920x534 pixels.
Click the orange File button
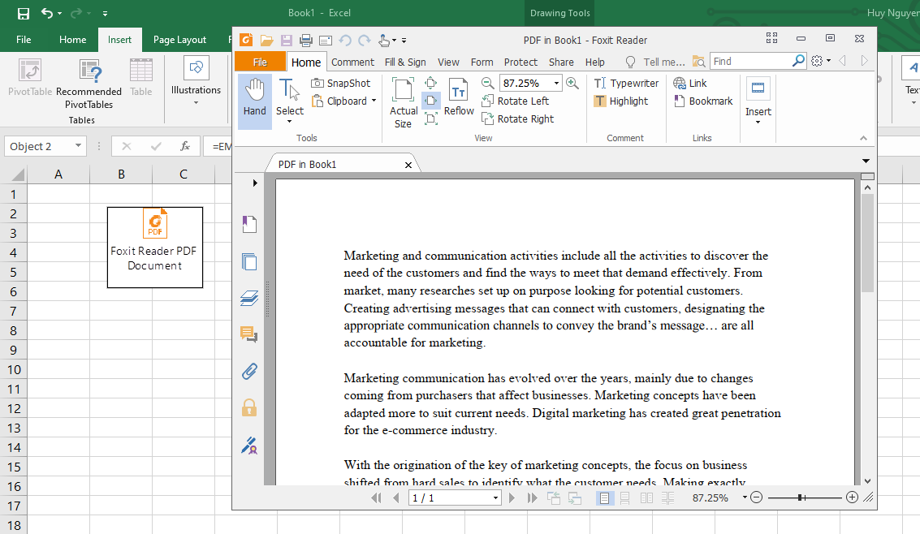(260, 62)
